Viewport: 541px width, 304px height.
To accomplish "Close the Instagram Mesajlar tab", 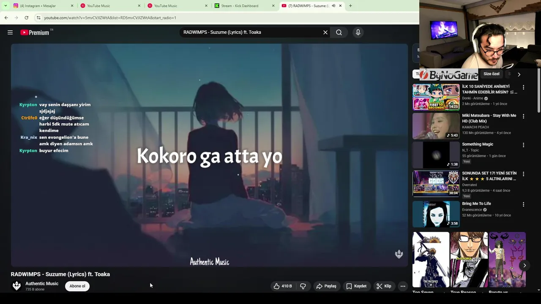I will point(72,6).
